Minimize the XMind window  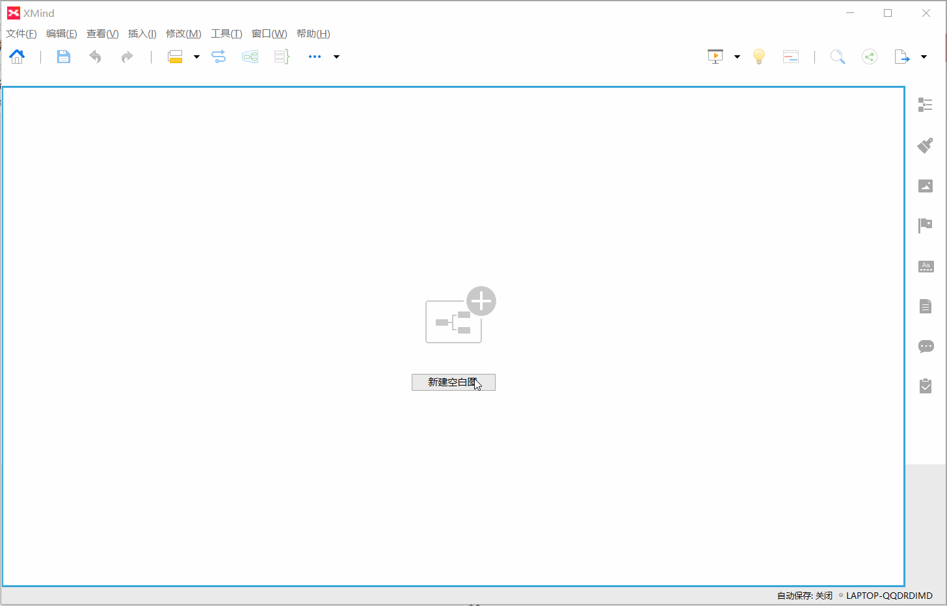click(x=850, y=13)
